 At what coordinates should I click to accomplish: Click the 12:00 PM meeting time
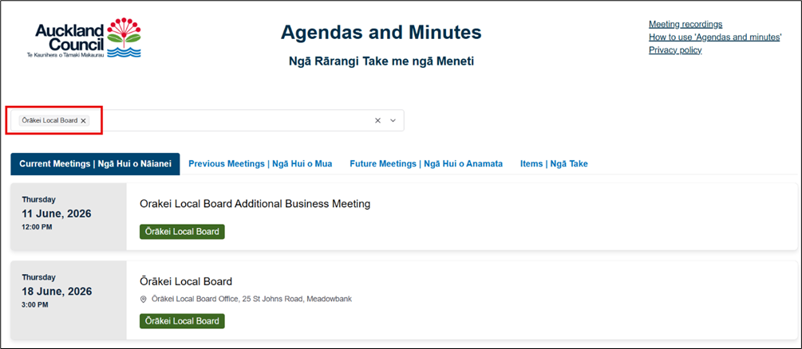[37, 227]
